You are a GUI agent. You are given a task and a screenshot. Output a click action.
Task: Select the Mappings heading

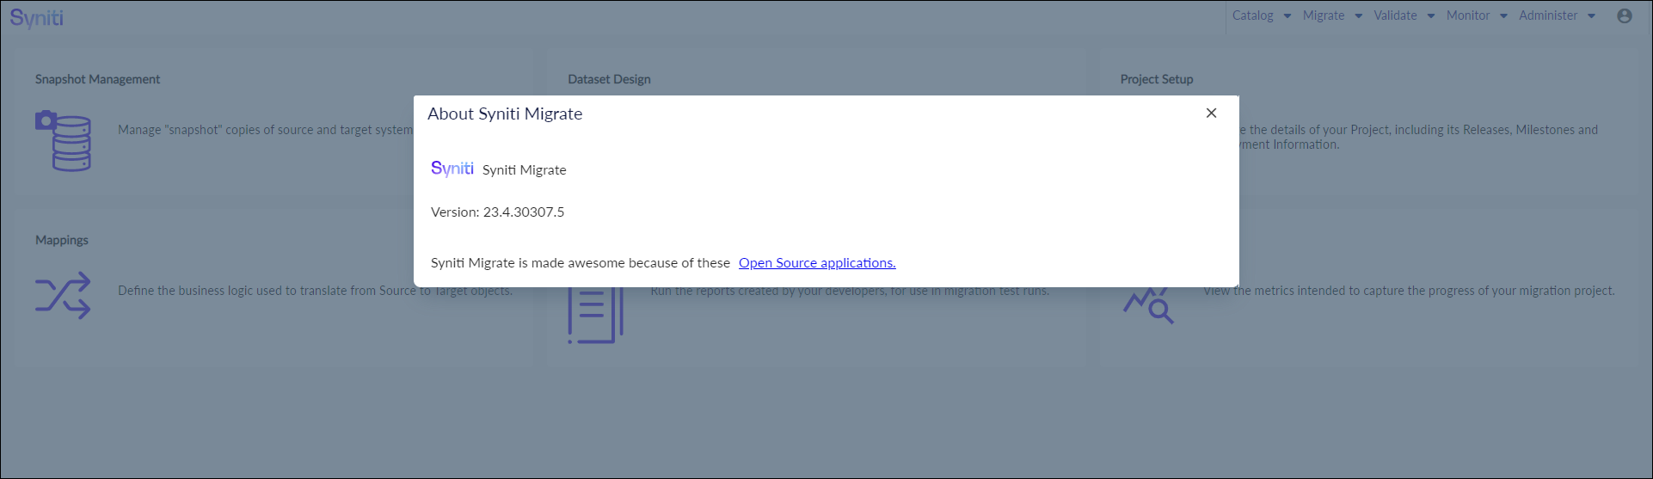tap(62, 240)
